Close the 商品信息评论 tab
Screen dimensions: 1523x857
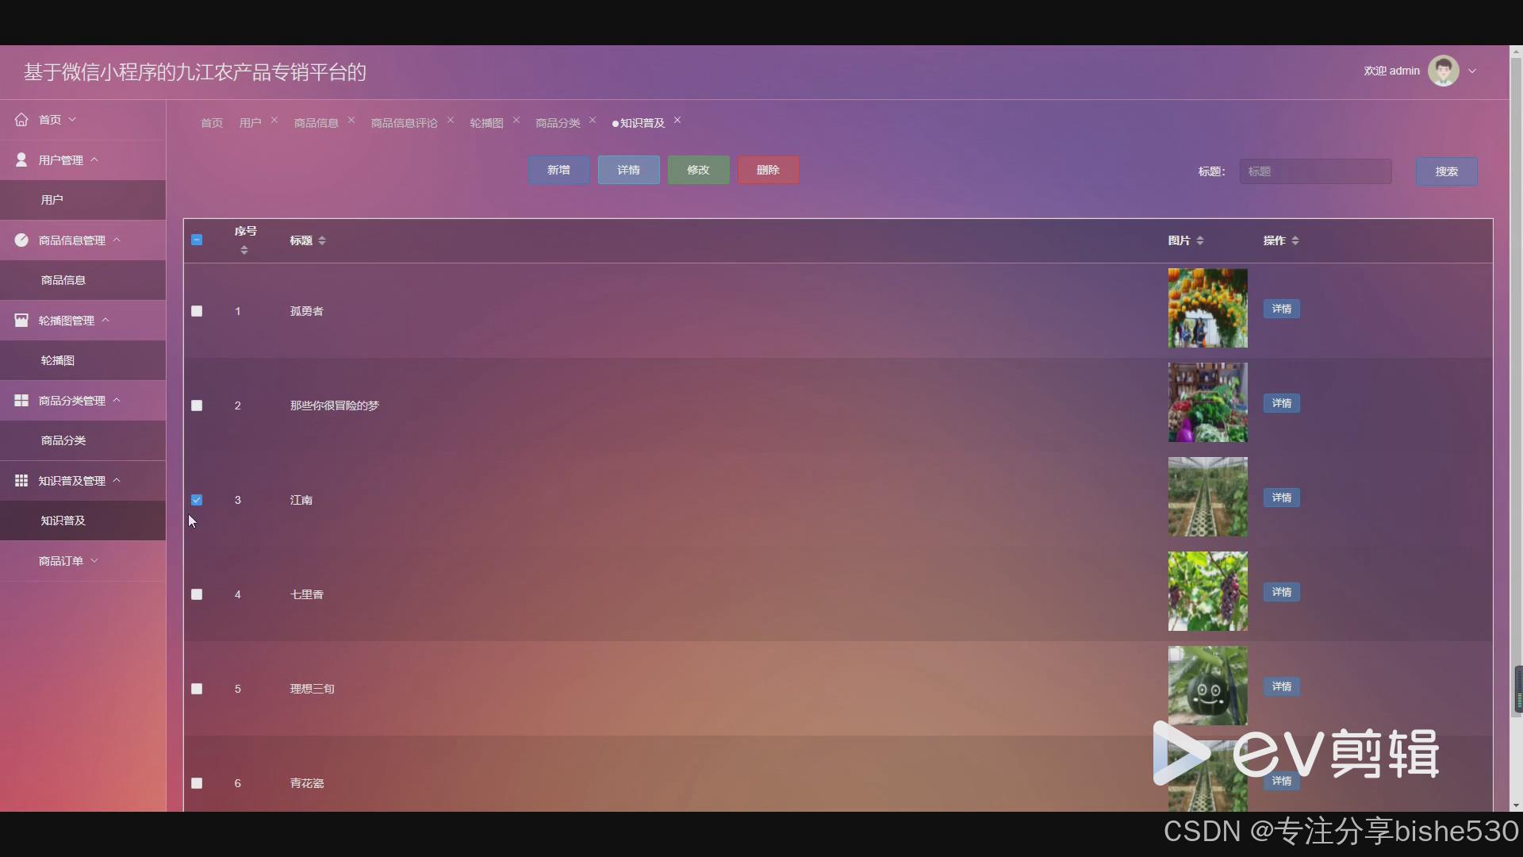click(x=451, y=120)
